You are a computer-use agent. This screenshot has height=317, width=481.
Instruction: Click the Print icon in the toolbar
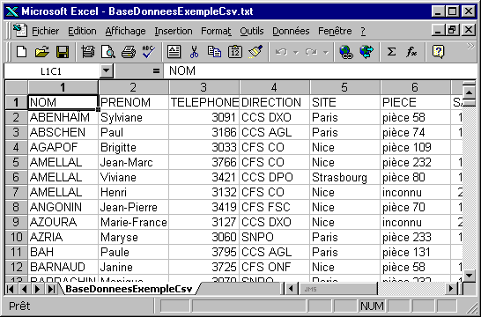click(129, 51)
